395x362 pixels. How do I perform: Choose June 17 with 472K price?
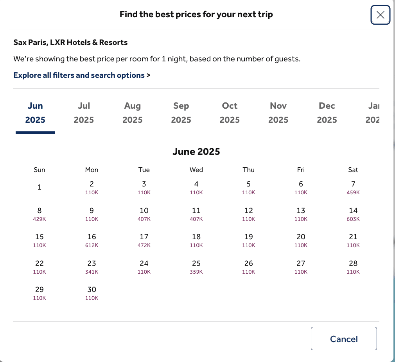144,240
